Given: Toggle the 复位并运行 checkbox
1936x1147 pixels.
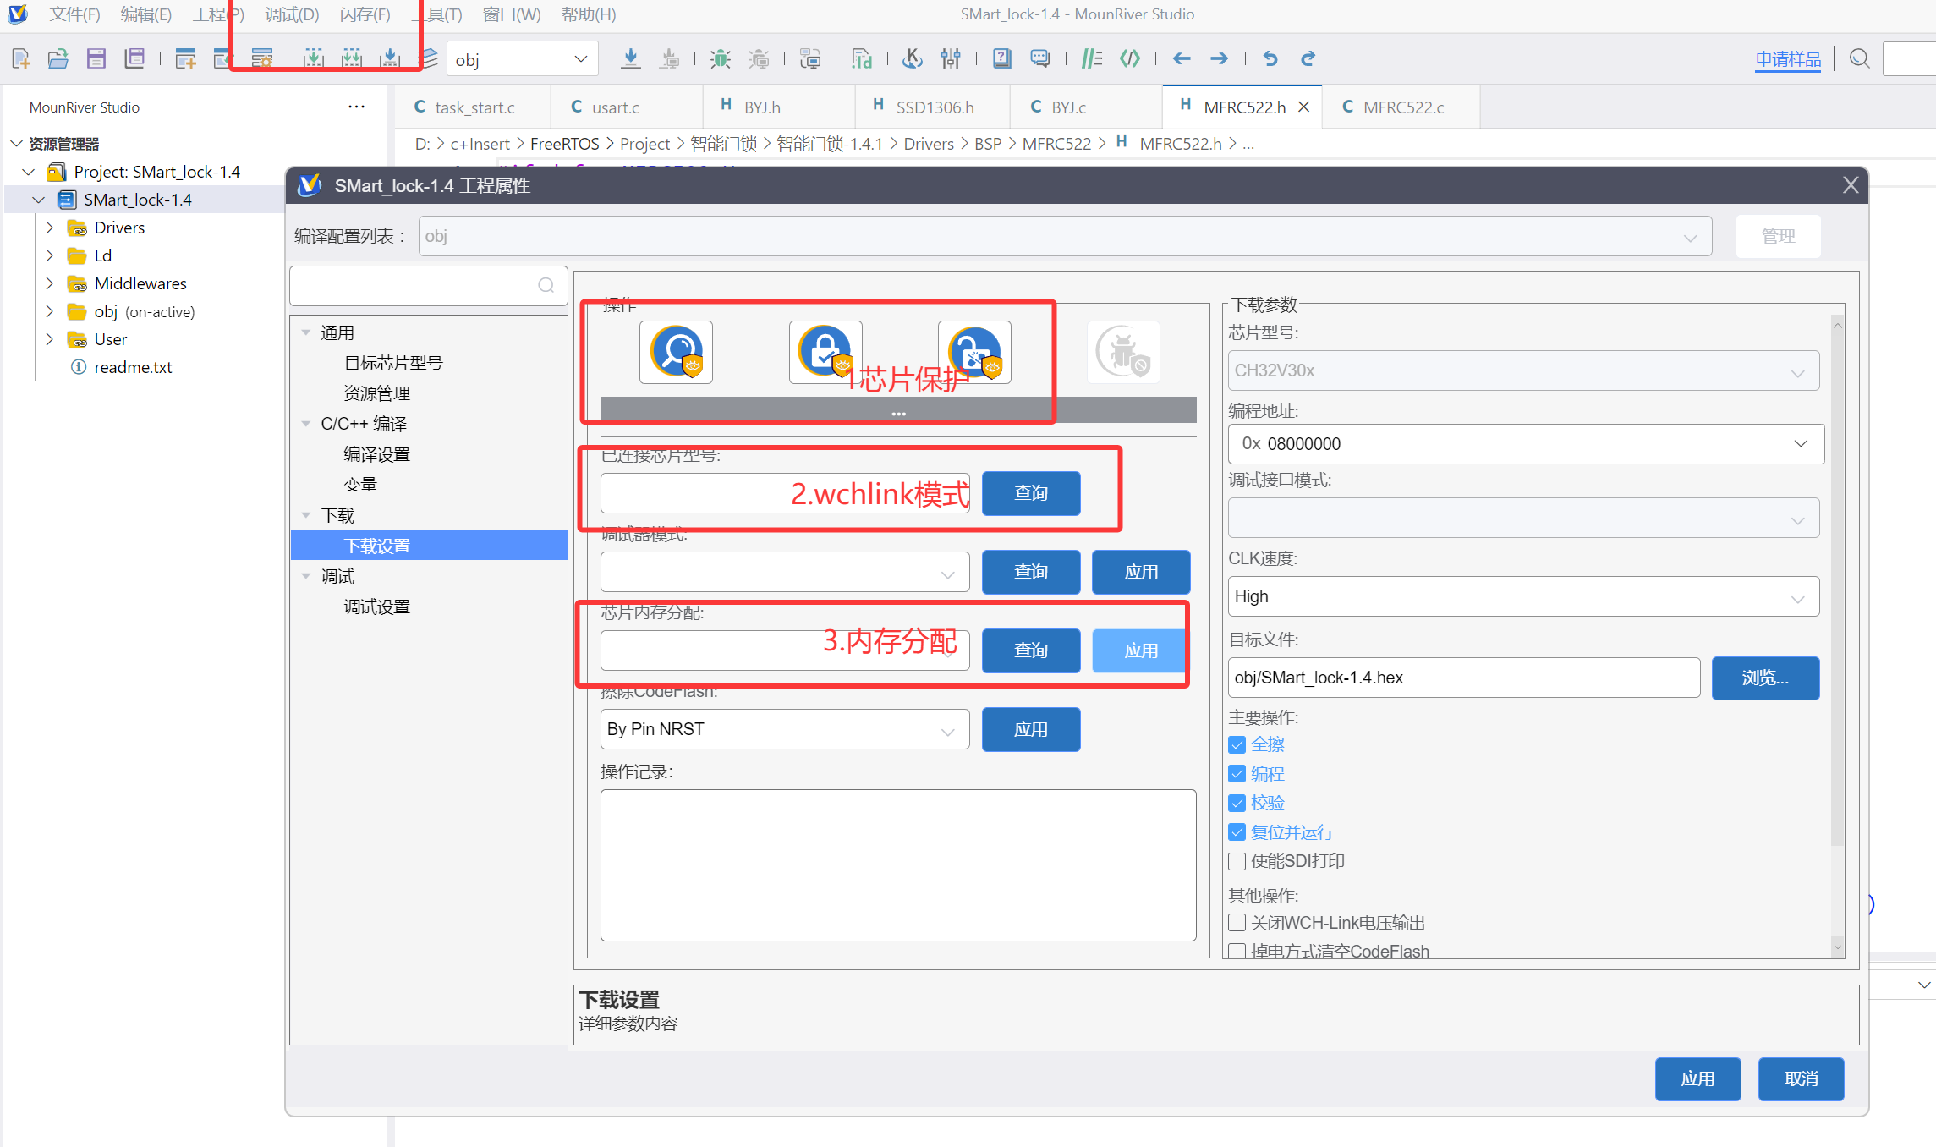Looking at the screenshot, I should pos(1237,832).
